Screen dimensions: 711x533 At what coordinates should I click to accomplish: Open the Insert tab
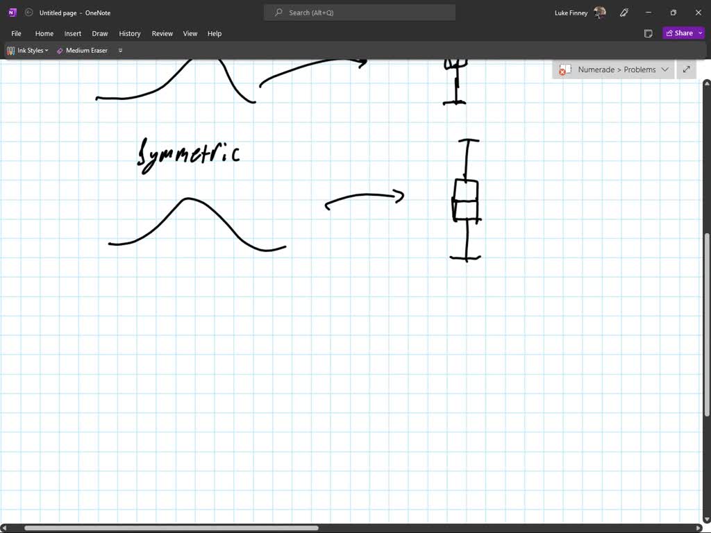coord(73,33)
